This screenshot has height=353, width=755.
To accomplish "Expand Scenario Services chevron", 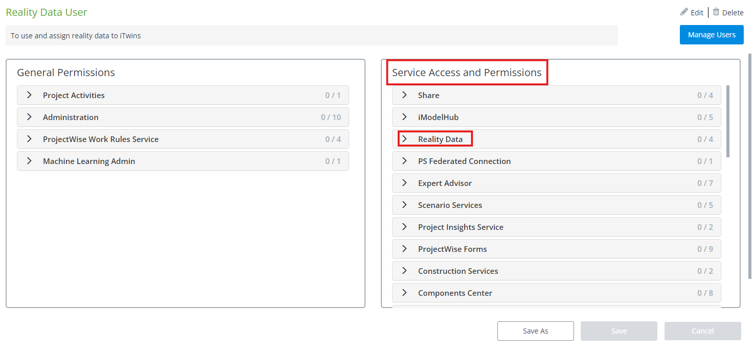I will (405, 205).
